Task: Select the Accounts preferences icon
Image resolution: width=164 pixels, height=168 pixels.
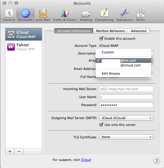Action: (25, 15)
